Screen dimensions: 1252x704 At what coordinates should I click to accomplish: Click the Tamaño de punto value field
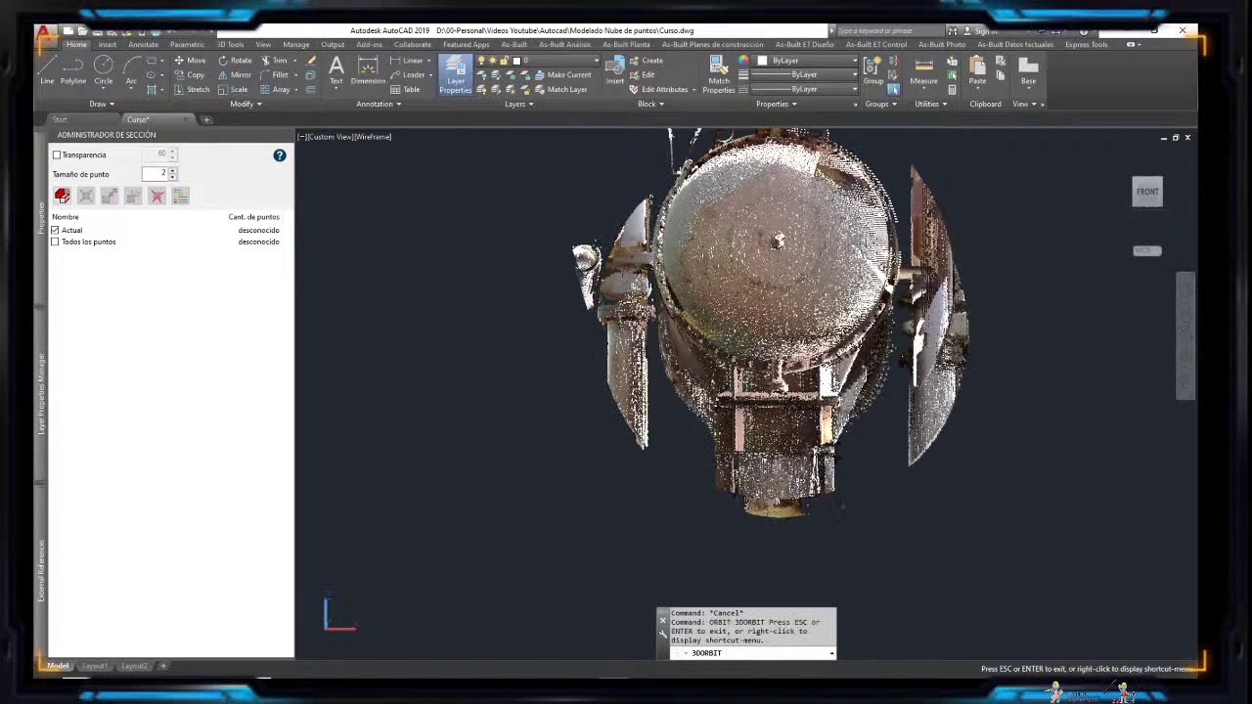click(155, 173)
